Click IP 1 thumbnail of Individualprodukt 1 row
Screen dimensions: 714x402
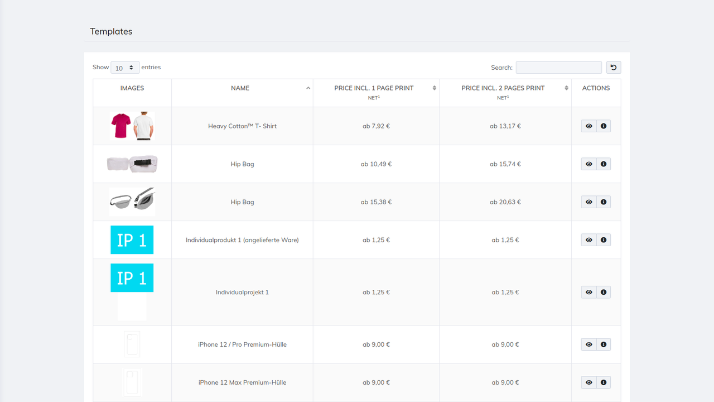point(132,240)
